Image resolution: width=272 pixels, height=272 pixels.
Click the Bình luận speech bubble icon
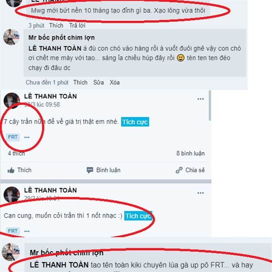pyautogui.click(x=90, y=170)
